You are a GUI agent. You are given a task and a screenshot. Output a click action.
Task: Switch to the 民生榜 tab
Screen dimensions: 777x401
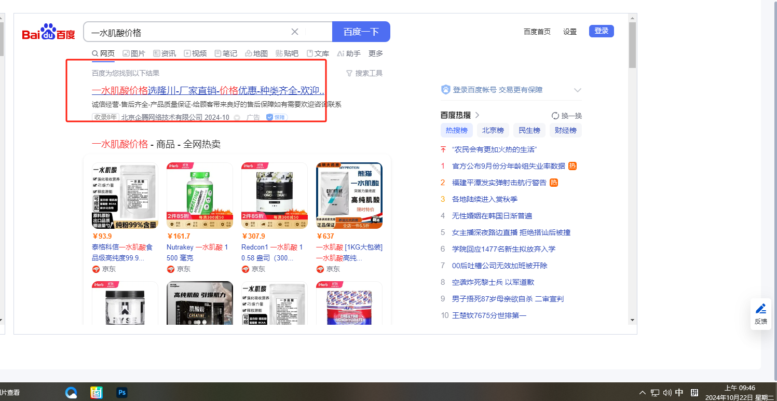click(529, 130)
